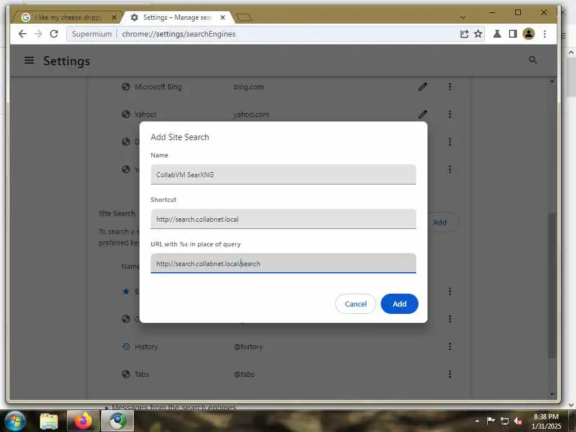Go forward with browser forward arrow
This screenshot has height=432, width=576.
click(x=38, y=34)
